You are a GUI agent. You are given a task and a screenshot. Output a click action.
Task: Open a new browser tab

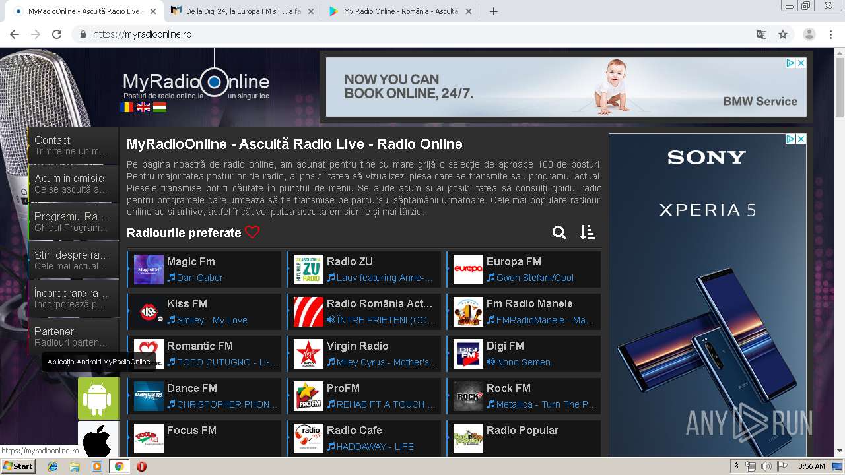click(493, 11)
